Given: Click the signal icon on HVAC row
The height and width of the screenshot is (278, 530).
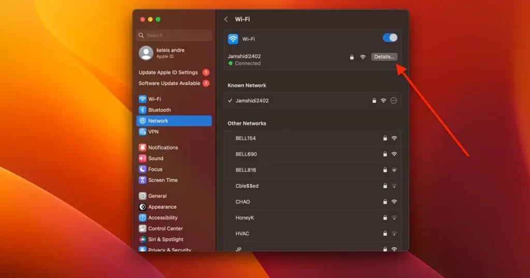Looking at the screenshot, I should (x=394, y=234).
